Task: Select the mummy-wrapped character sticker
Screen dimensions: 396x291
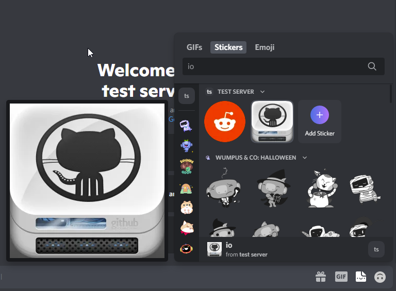Action: 365,189
